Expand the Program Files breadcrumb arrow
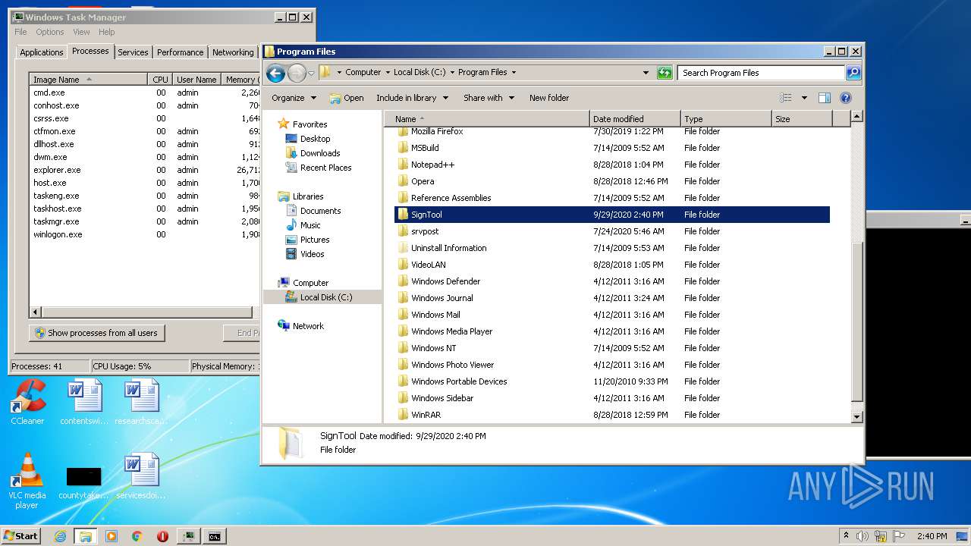971x546 pixels. pos(514,73)
